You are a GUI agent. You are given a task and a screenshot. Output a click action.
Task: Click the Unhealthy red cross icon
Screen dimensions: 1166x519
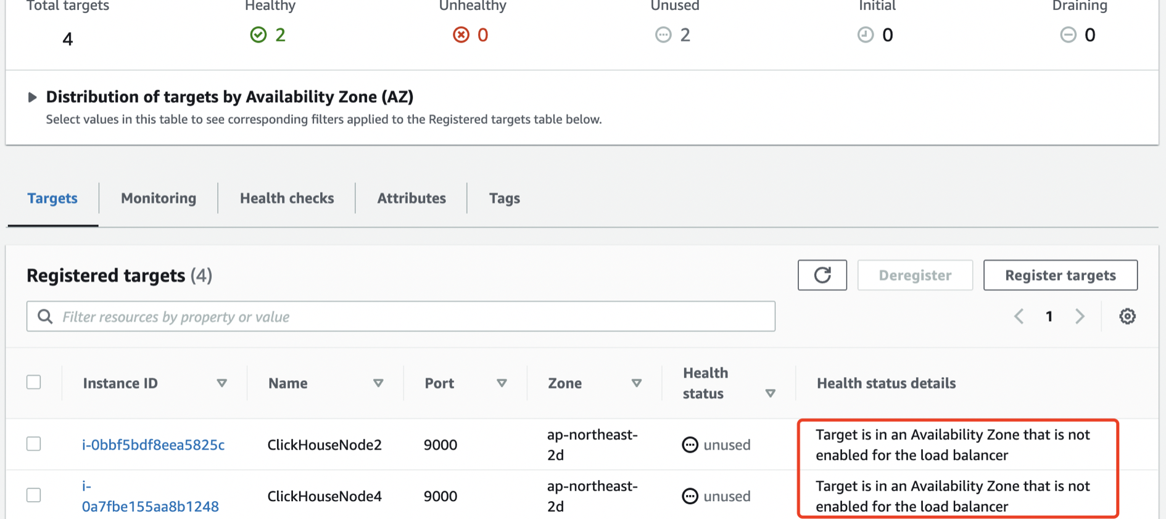click(x=461, y=35)
